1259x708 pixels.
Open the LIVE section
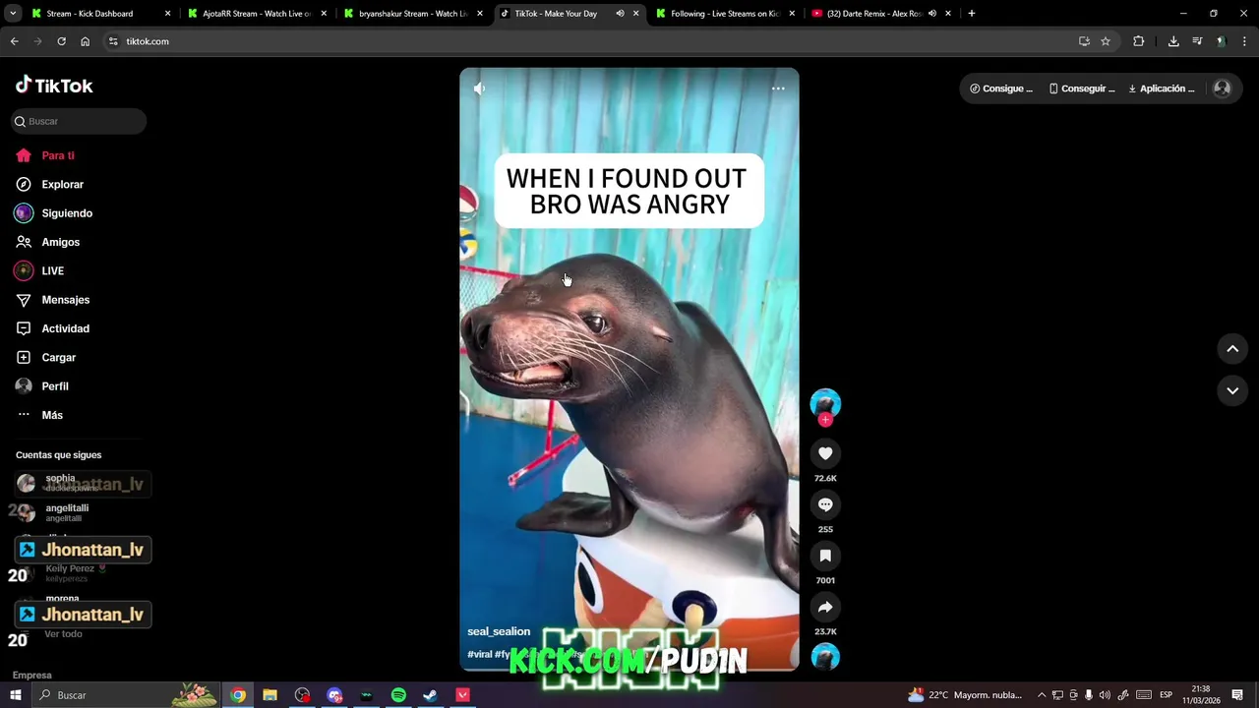tap(40, 270)
